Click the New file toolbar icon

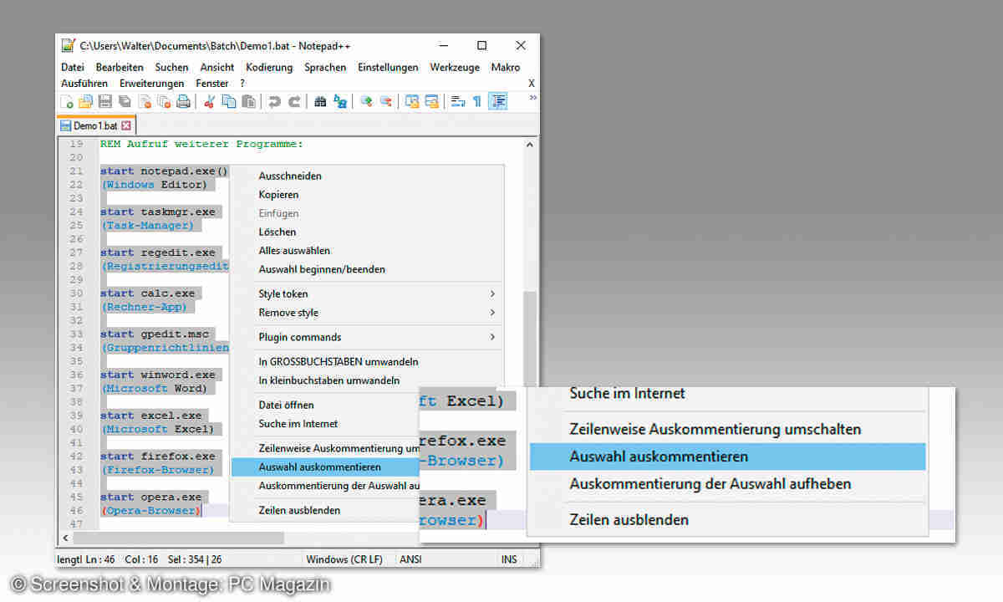click(x=67, y=102)
